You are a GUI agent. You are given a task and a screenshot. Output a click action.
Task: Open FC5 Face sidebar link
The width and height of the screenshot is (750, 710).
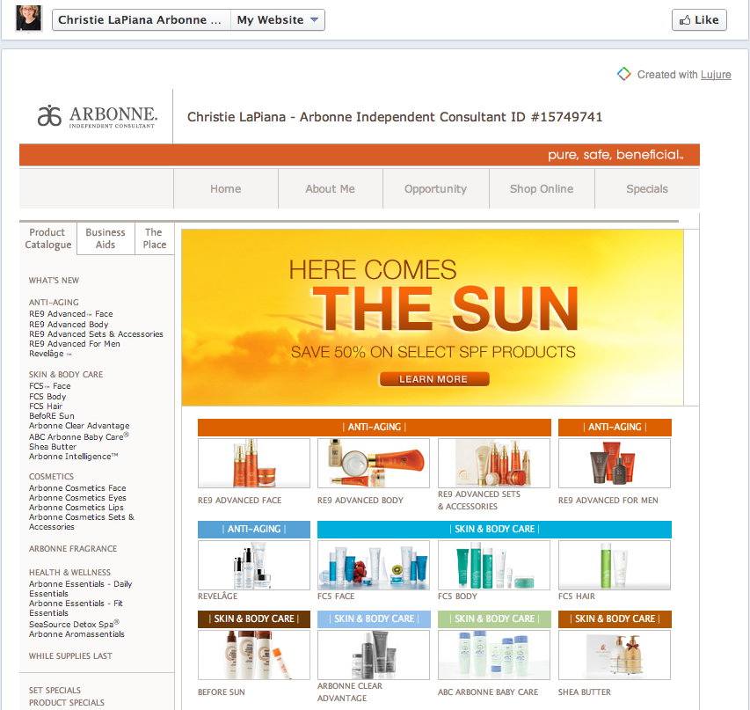(x=50, y=386)
